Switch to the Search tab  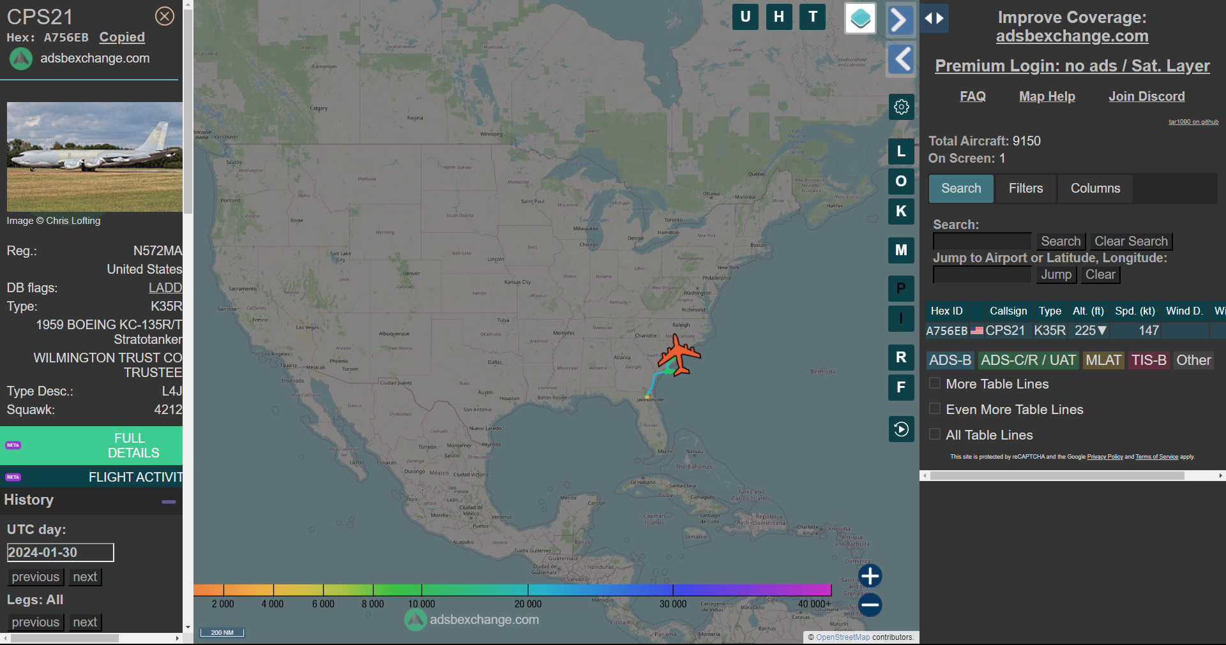coord(961,189)
